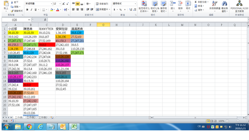
Task: Open the font size dropdown showing 12
Action: click(x=60, y=4)
